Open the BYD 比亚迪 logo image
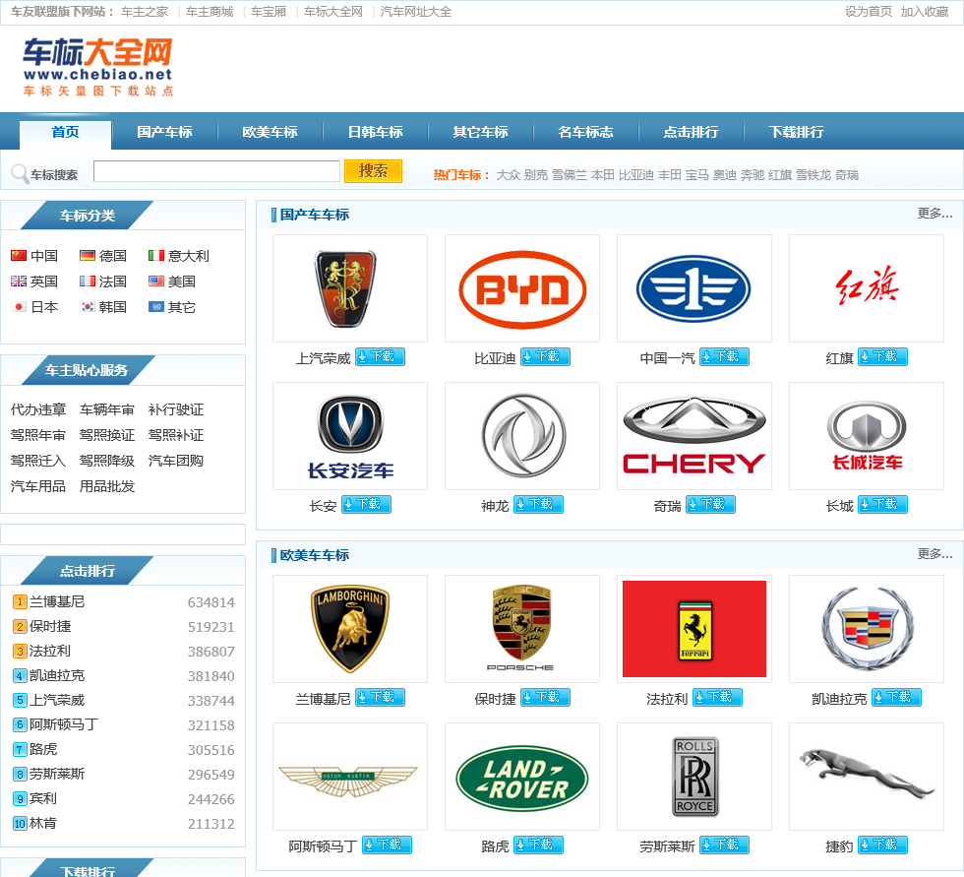964x877 pixels. [x=522, y=288]
